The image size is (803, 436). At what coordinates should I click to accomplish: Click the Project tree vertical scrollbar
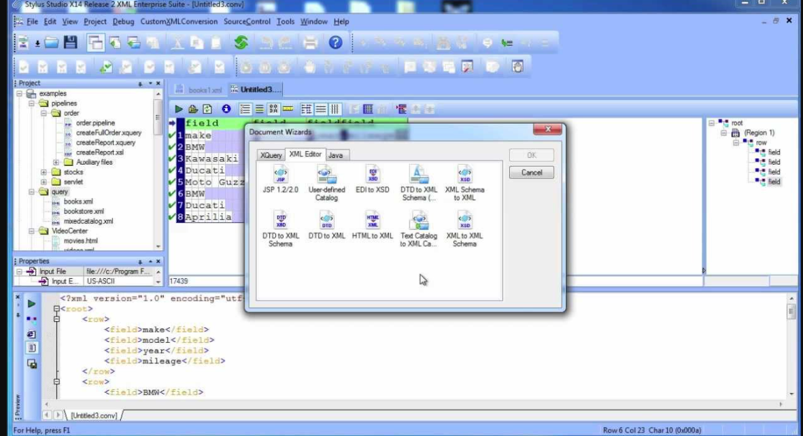coord(158,169)
